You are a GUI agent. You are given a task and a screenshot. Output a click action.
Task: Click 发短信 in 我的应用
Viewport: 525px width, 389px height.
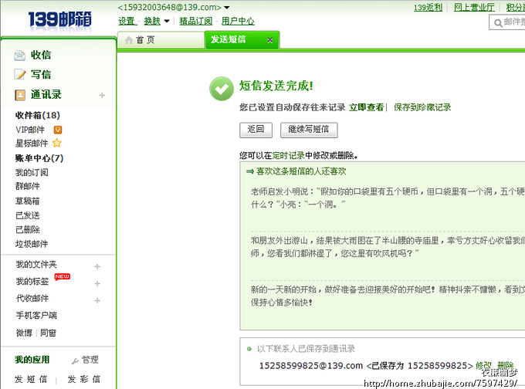(x=31, y=379)
